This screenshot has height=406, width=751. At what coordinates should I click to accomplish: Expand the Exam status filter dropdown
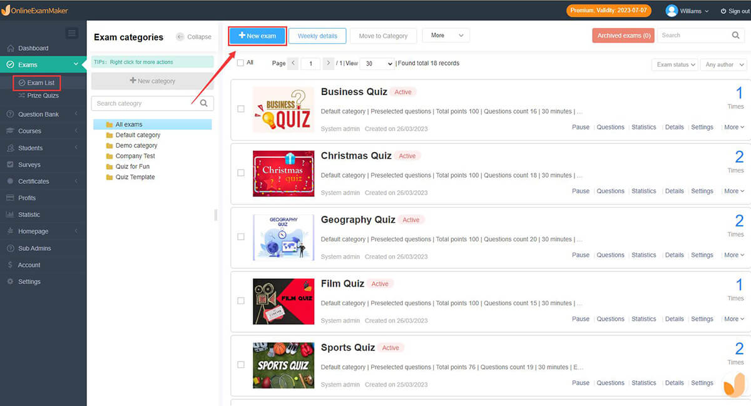pos(675,64)
